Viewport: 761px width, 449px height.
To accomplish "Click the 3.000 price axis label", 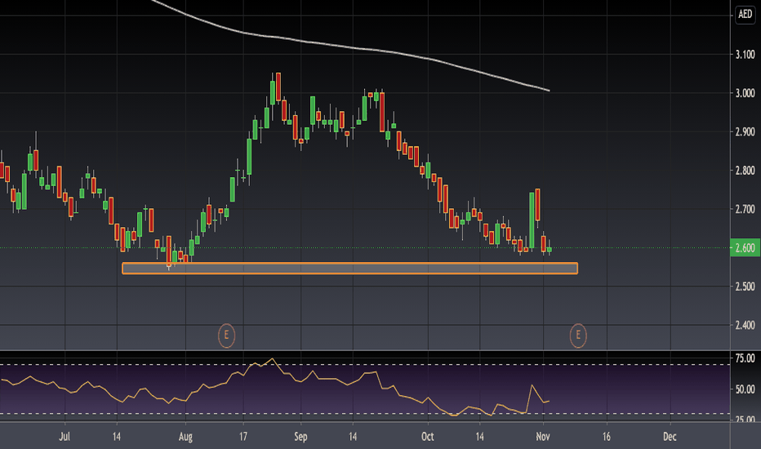I will (745, 93).
